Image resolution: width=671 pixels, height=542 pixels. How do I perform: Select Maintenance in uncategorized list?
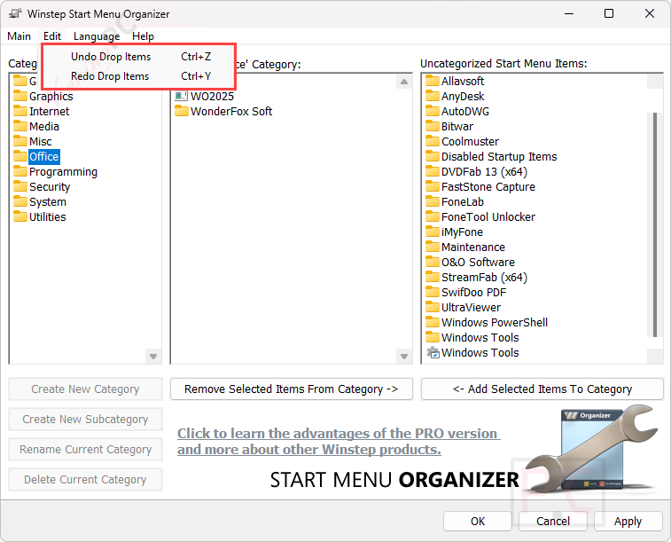click(472, 247)
